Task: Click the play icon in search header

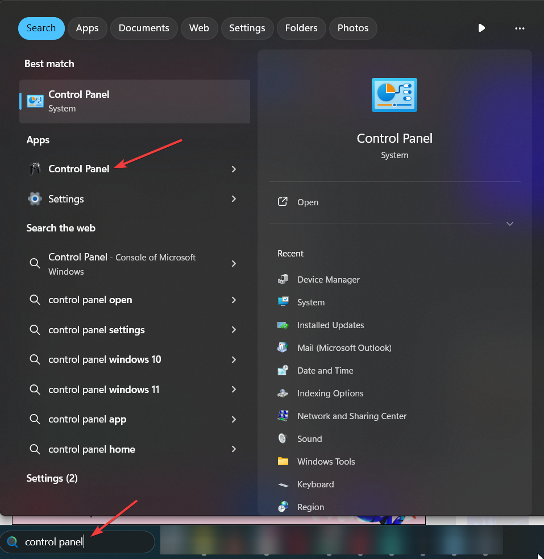Action: pyautogui.click(x=481, y=28)
